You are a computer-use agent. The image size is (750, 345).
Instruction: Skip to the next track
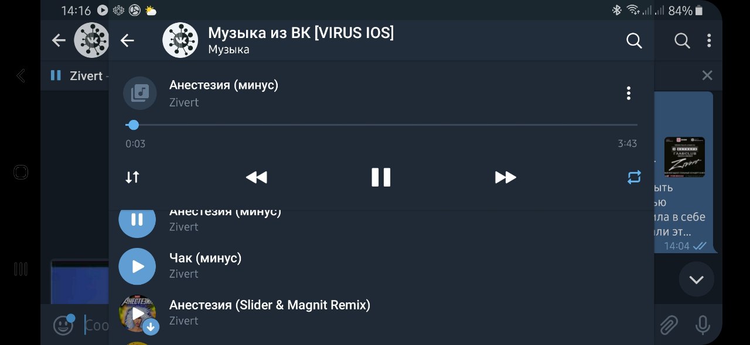point(505,177)
